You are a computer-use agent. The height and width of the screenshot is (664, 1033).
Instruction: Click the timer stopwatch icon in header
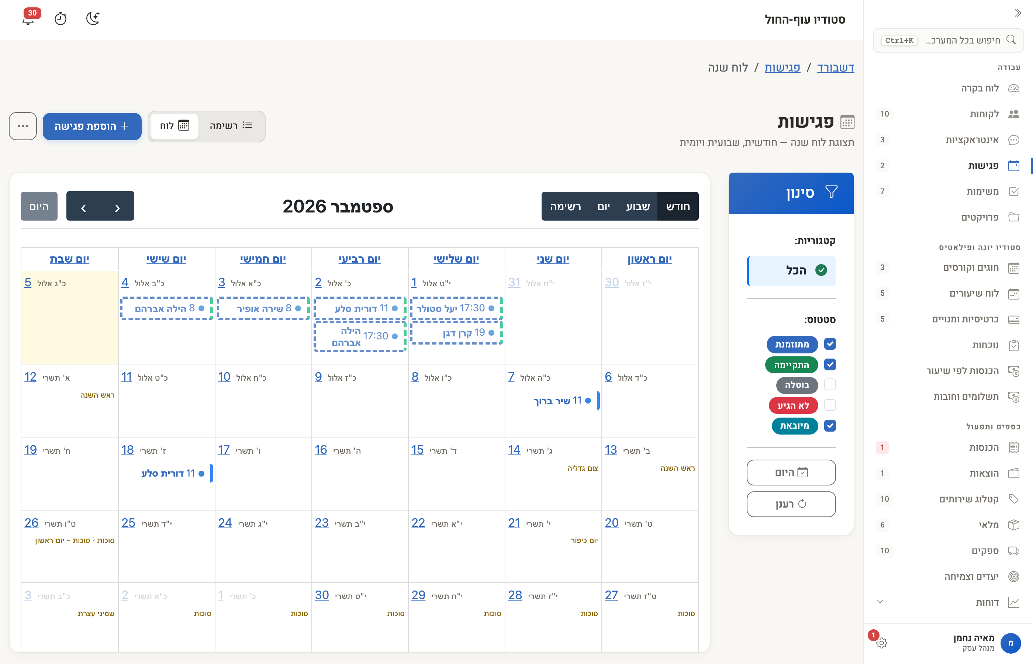[x=61, y=19]
